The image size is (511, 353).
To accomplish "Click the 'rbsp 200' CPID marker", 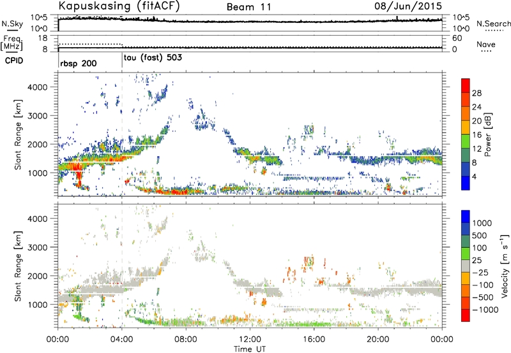I will [x=78, y=63].
